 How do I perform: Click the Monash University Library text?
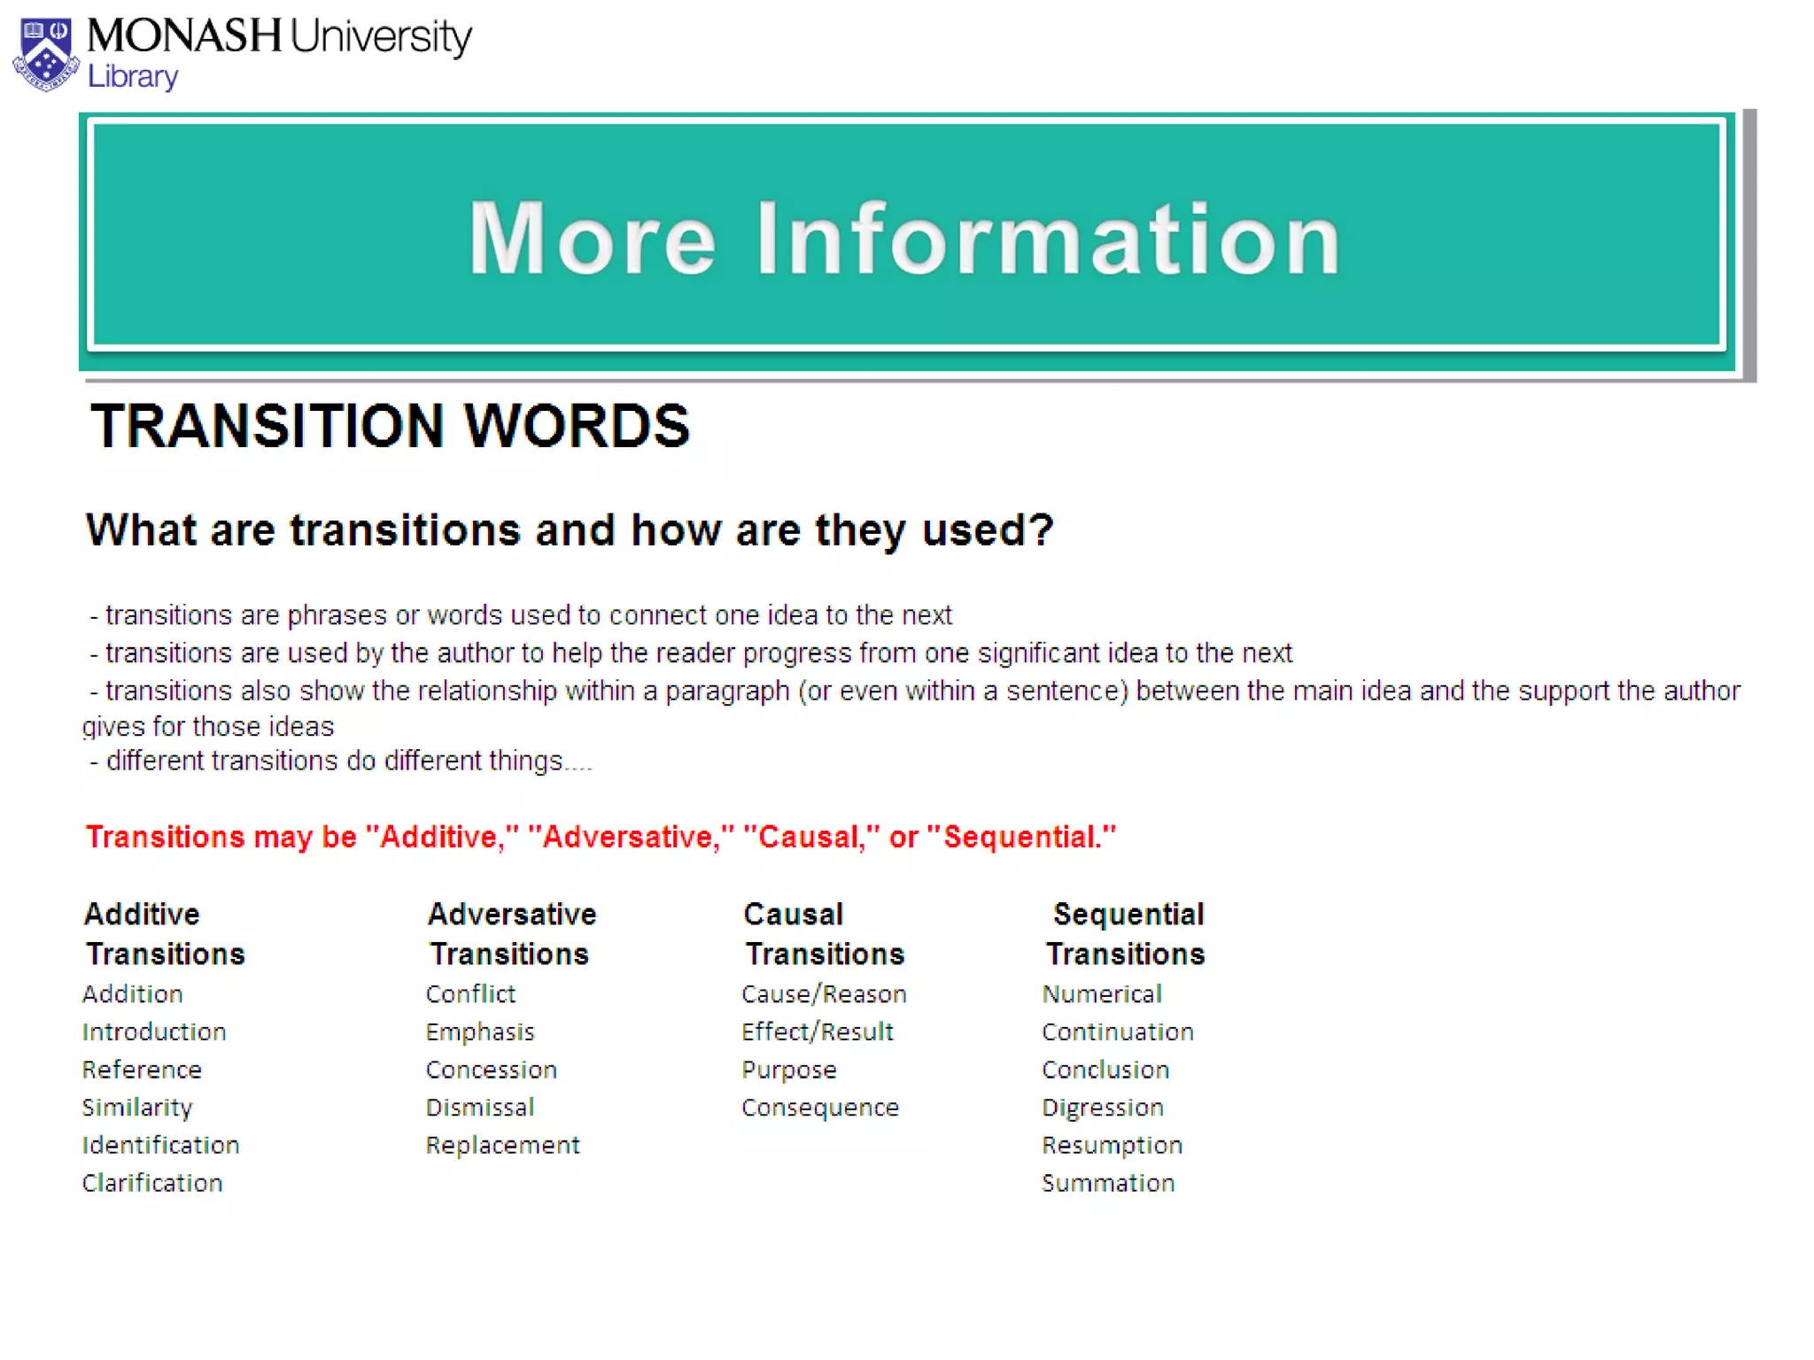pos(278,51)
